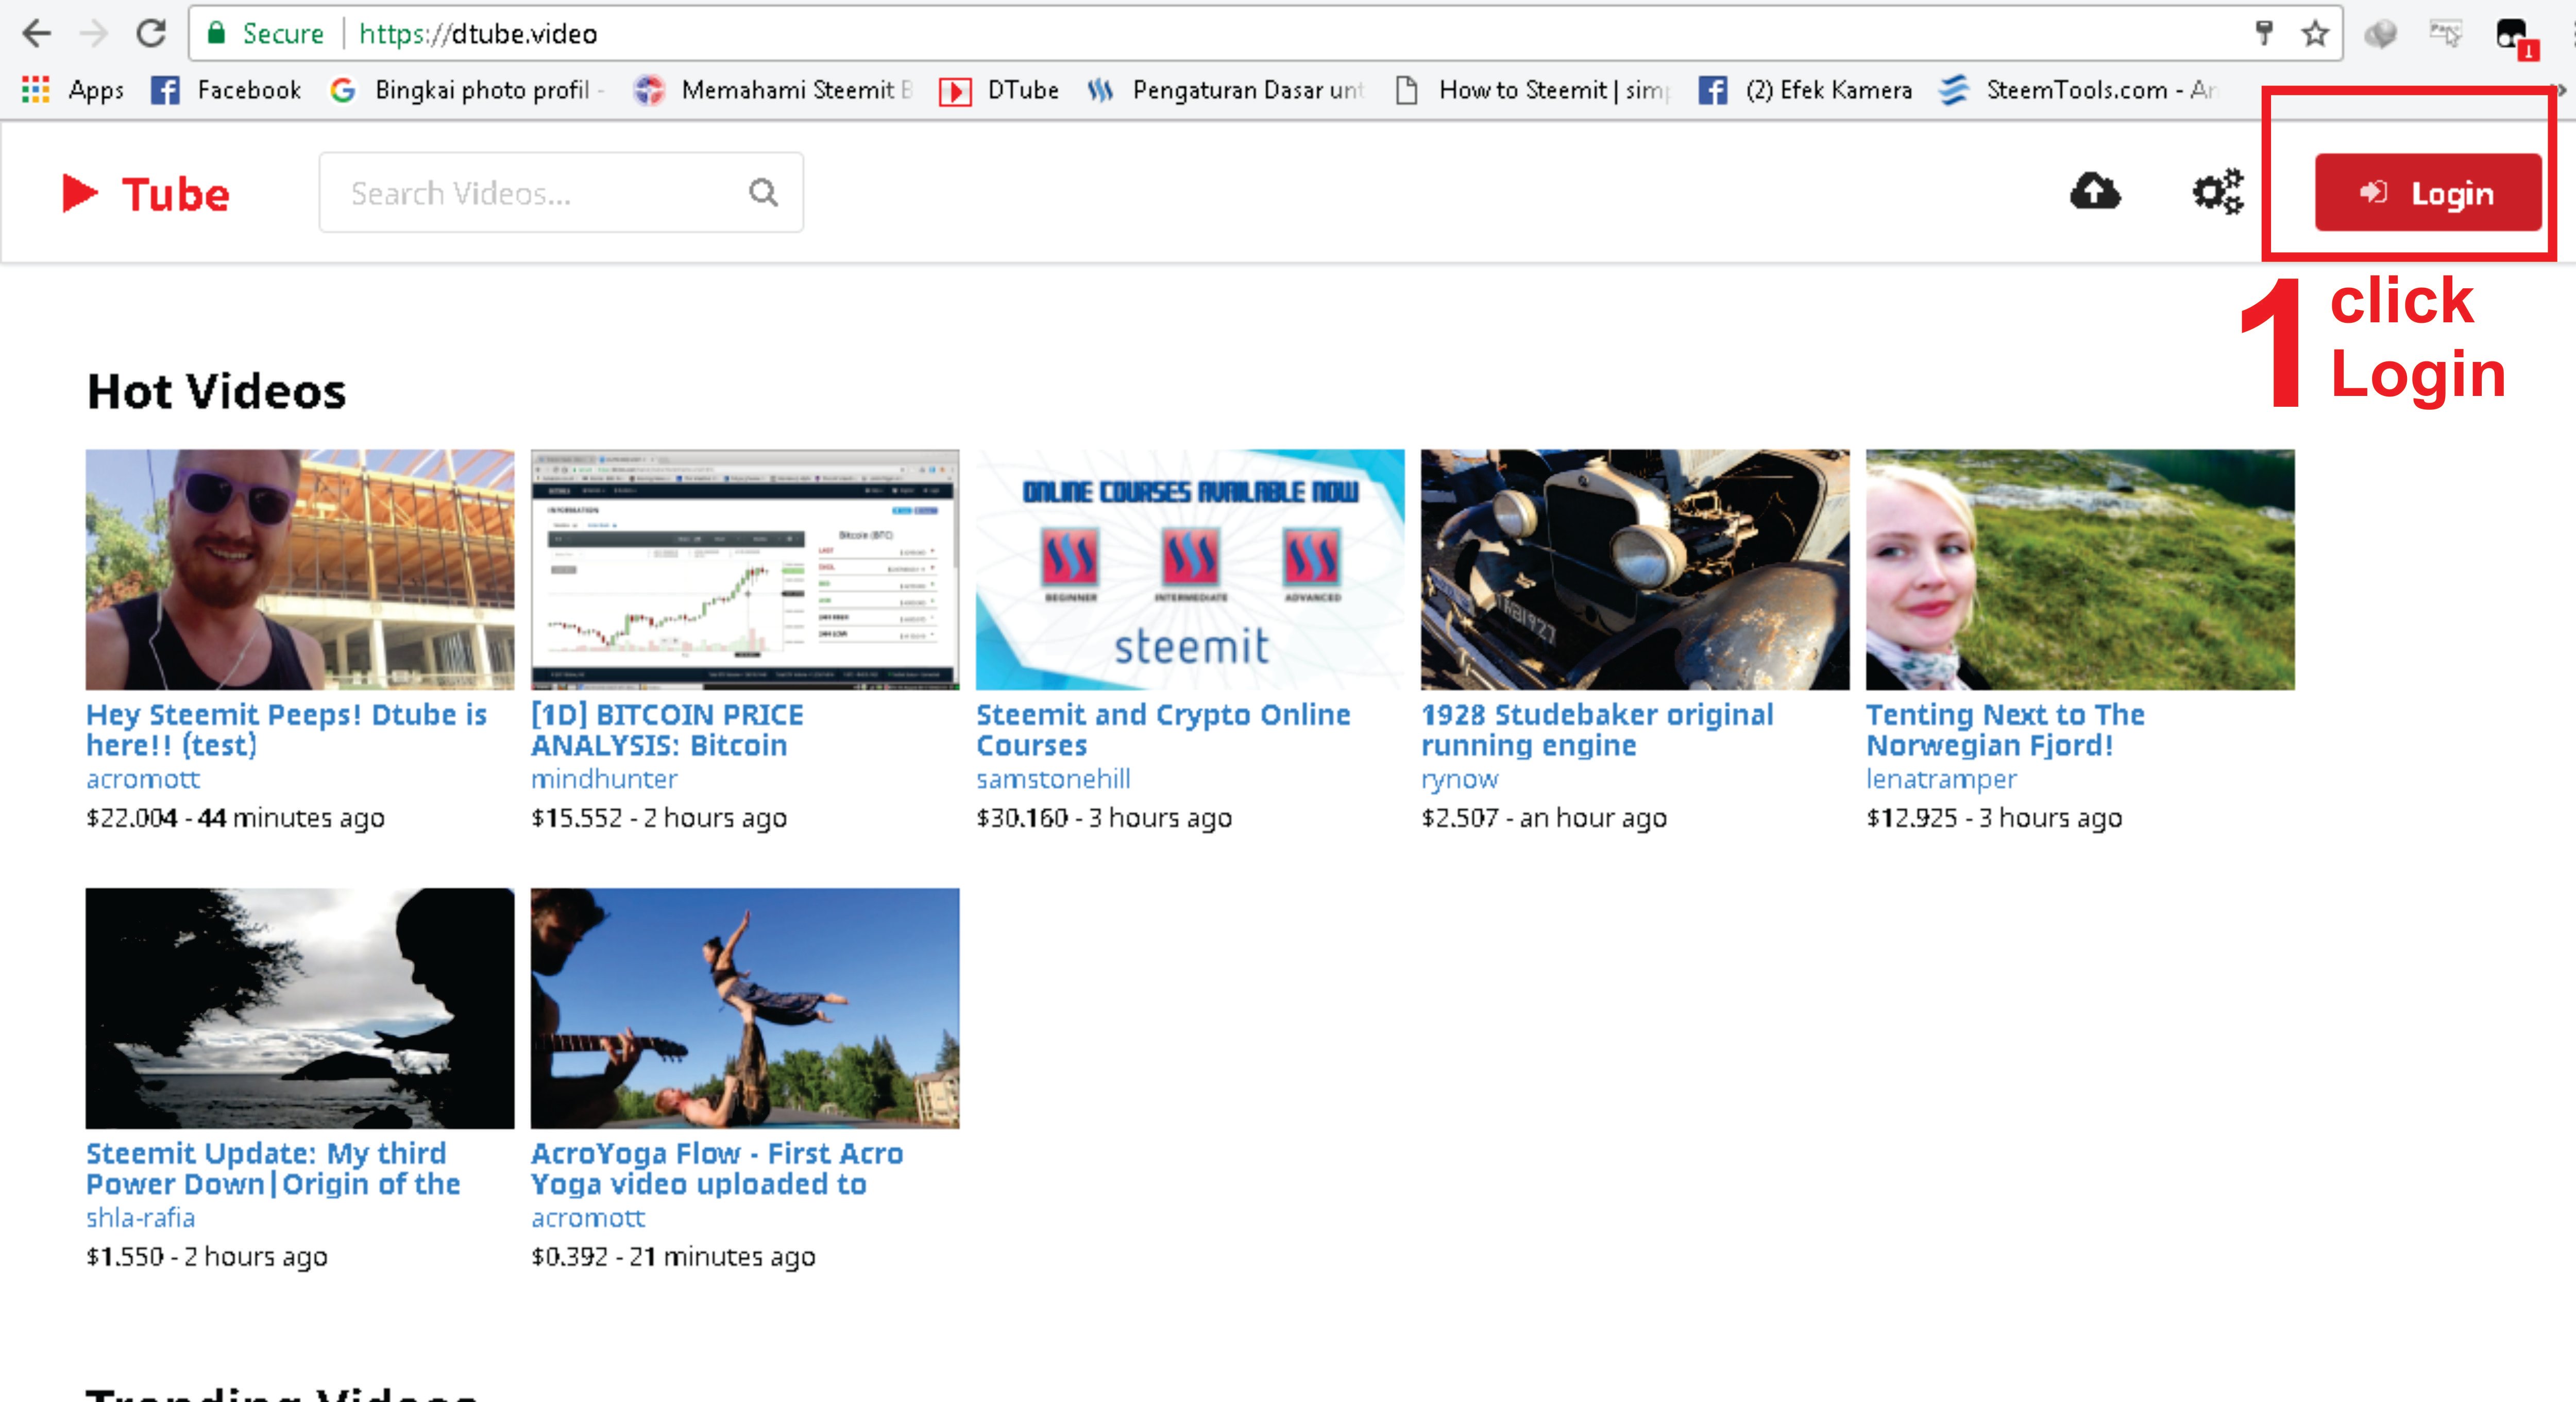The height and width of the screenshot is (1402, 2576).
Task: Click the '$30.160 - 3 hours ago' text
Action: click(1104, 819)
